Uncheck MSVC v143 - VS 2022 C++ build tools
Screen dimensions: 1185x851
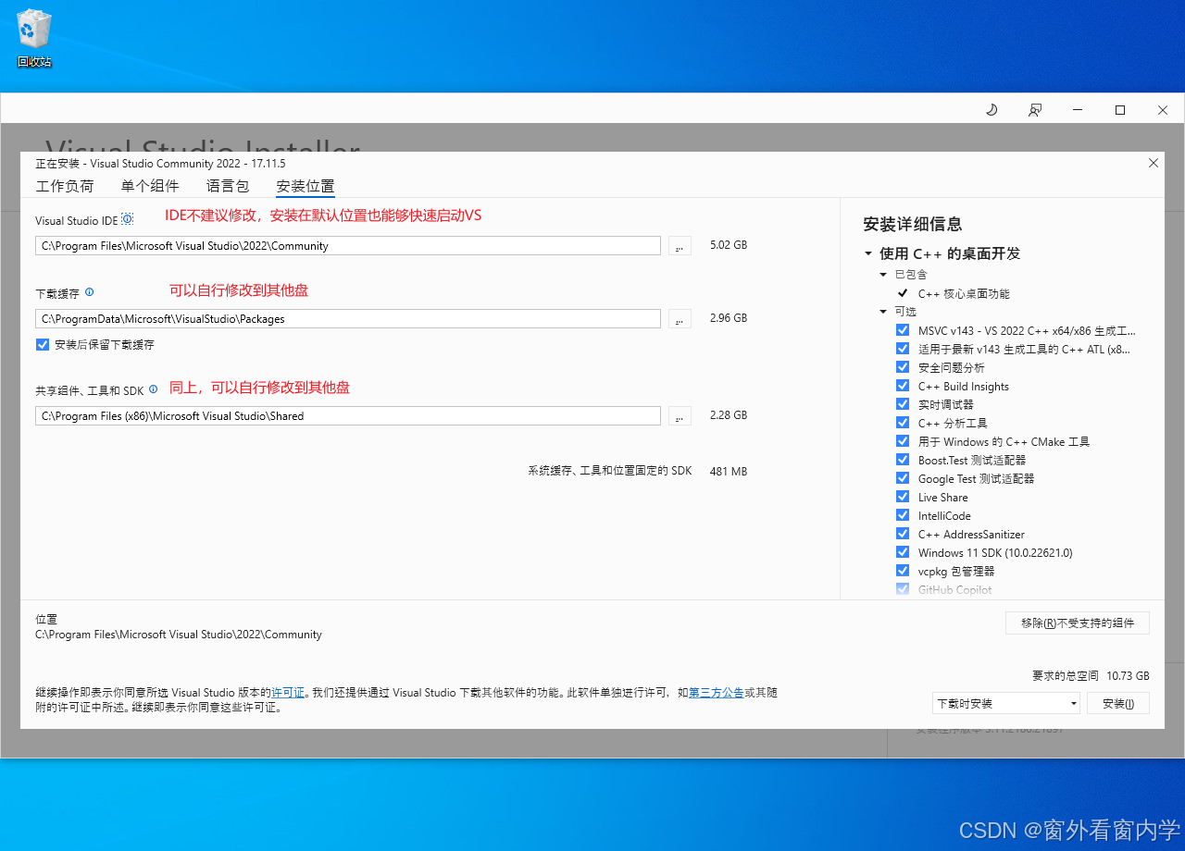(x=903, y=330)
